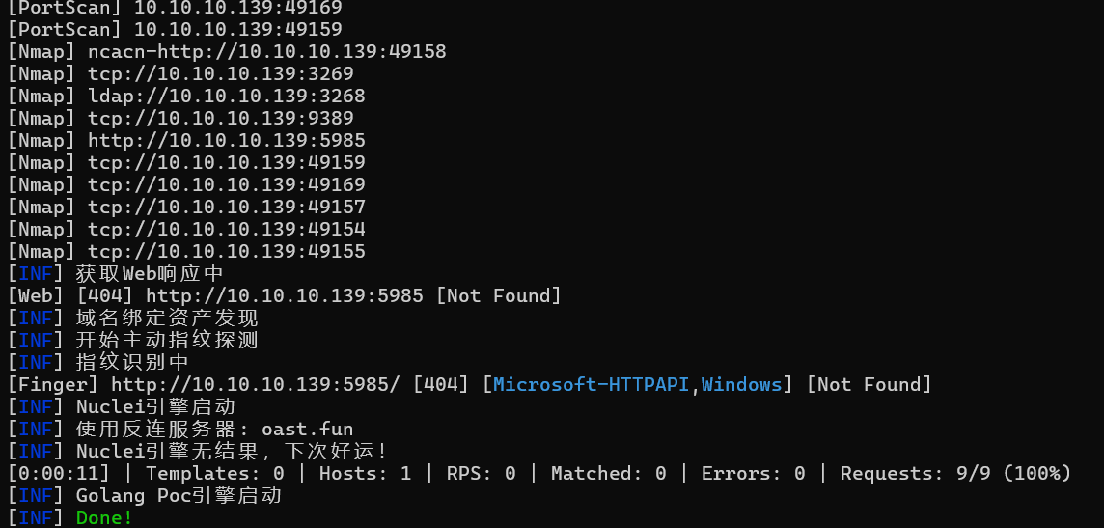The image size is (1104, 528).
Task: Click the ncacn-http://10.10.10.139:49158 Nmap URL
Action: pyautogui.click(x=267, y=51)
